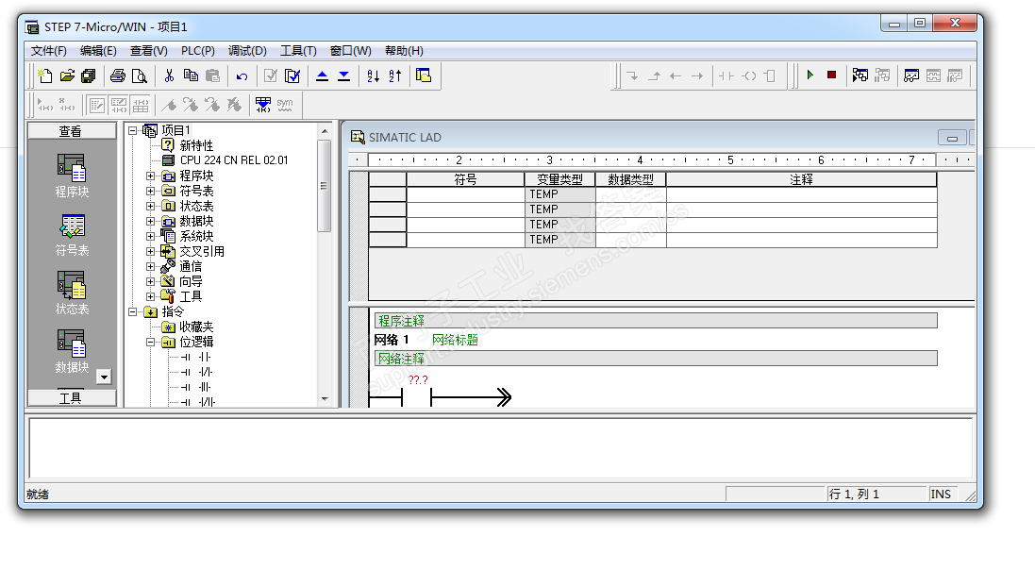Show more view bar items with down arrow
Screen dimensions: 1035x570
tap(104, 377)
